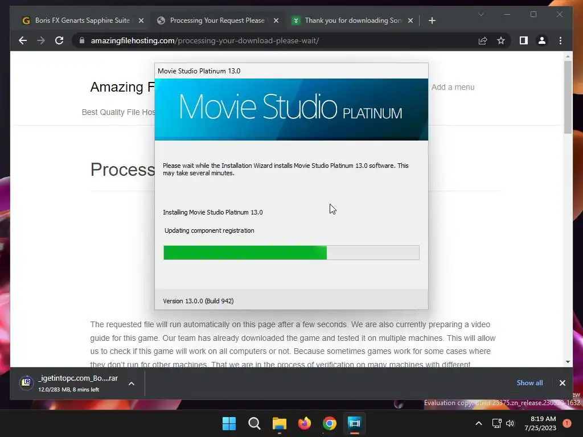Click Show all downloads
Viewport: 583px width, 437px height.
(x=529, y=383)
